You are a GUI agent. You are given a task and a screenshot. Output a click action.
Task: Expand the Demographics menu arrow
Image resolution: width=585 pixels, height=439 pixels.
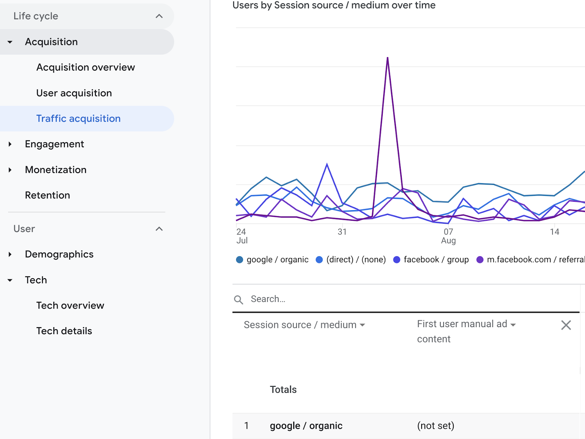pyautogui.click(x=10, y=254)
